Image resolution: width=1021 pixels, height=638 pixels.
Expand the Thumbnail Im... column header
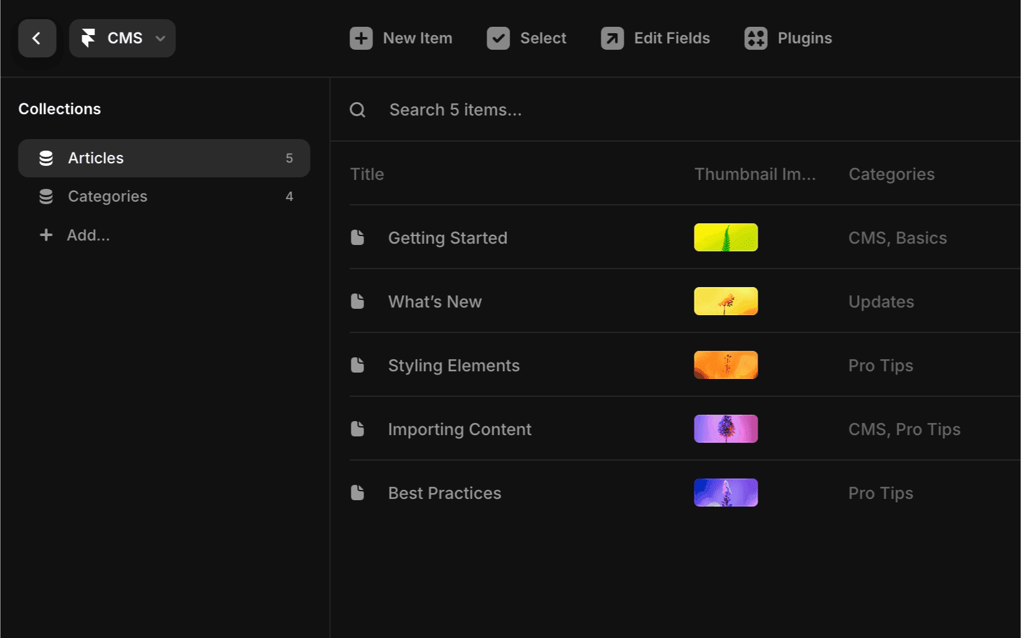click(755, 174)
